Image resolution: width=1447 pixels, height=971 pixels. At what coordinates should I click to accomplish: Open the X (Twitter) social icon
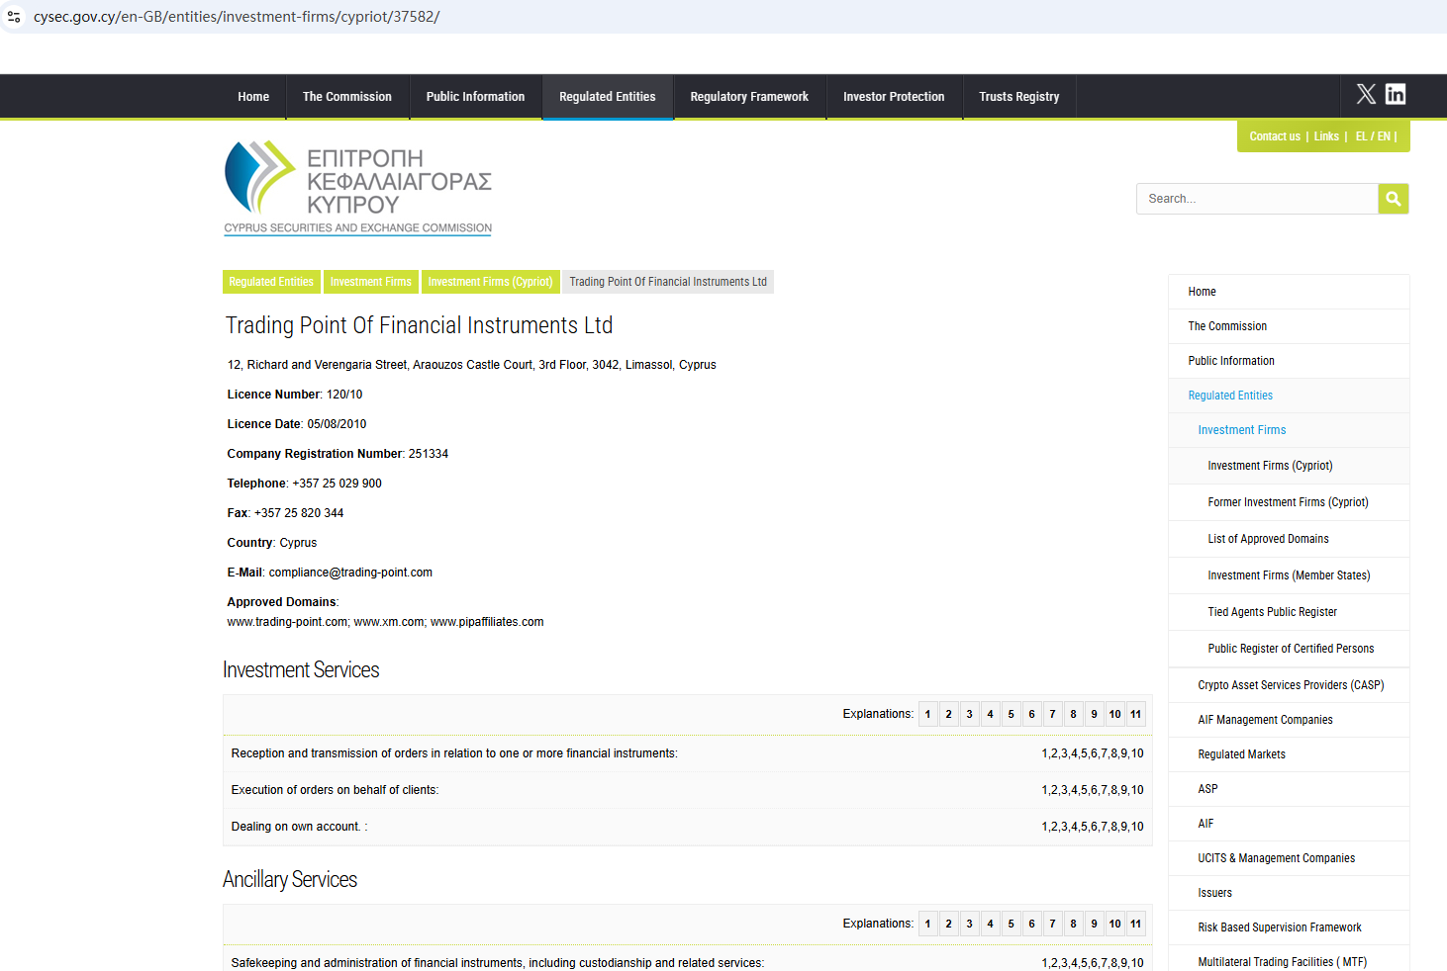[x=1366, y=94]
